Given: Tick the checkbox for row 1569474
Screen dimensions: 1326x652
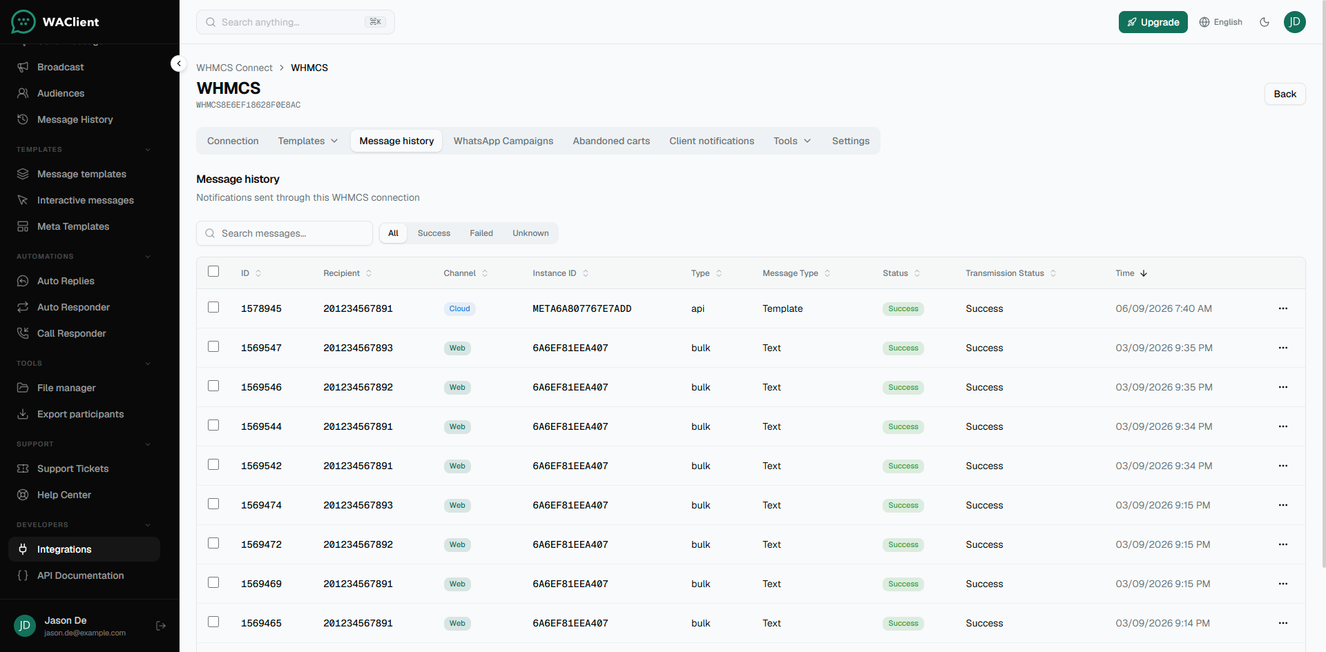Looking at the screenshot, I should (x=213, y=504).
